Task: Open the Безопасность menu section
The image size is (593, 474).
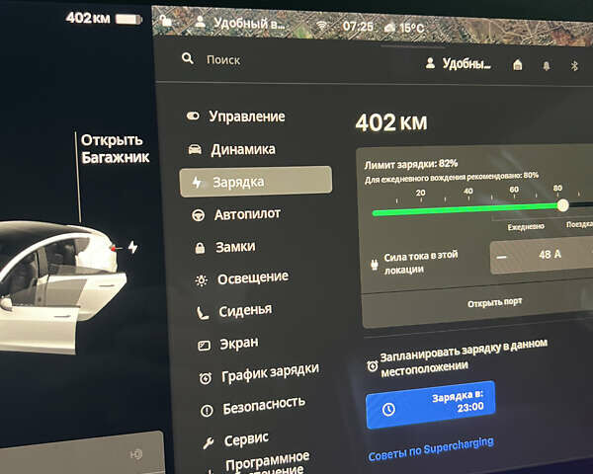Action: [253, 406]
